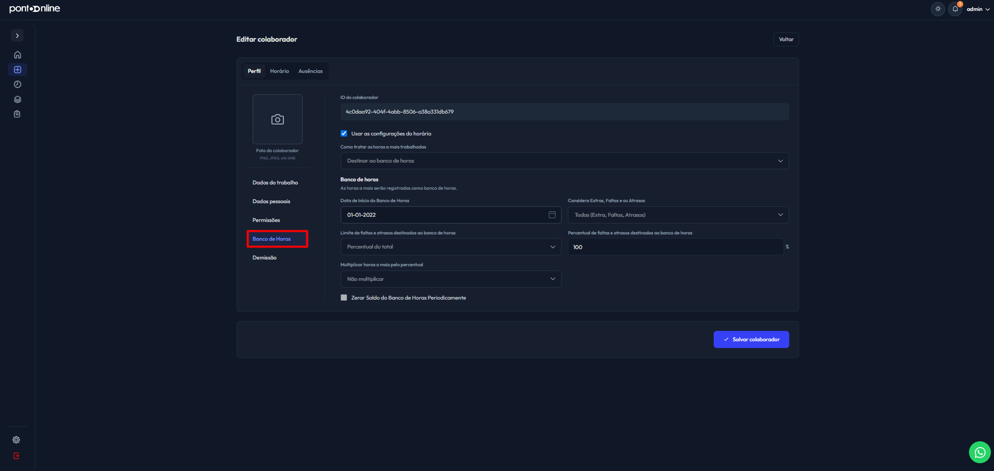Select 'Dados do trabalho' section
The width and height of the screenshot is (994, 471).
click(275, 183)
